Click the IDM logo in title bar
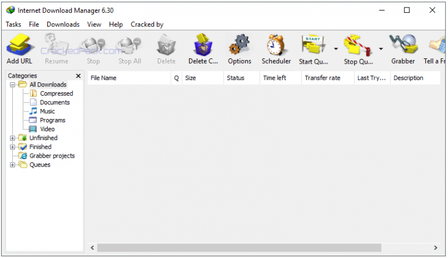This screenshot has height=258, width=448. click(10, 11)
